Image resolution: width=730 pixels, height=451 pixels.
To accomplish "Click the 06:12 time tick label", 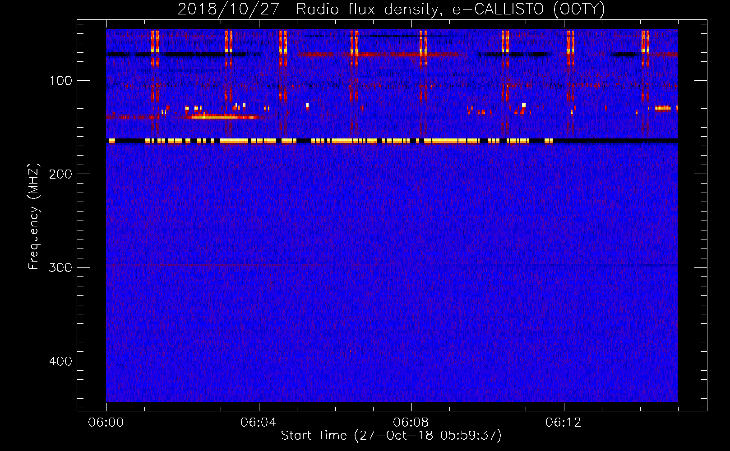I will tap(564, 423).
